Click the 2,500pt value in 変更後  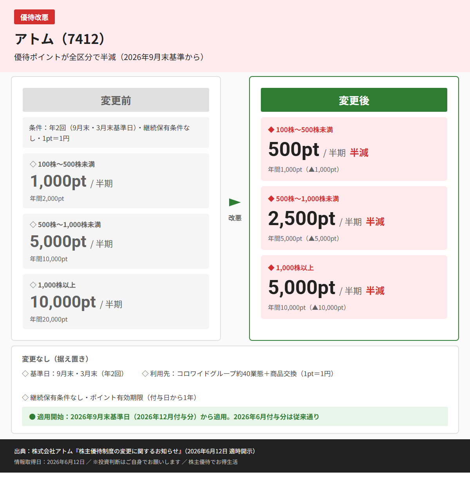click(302, 218)
